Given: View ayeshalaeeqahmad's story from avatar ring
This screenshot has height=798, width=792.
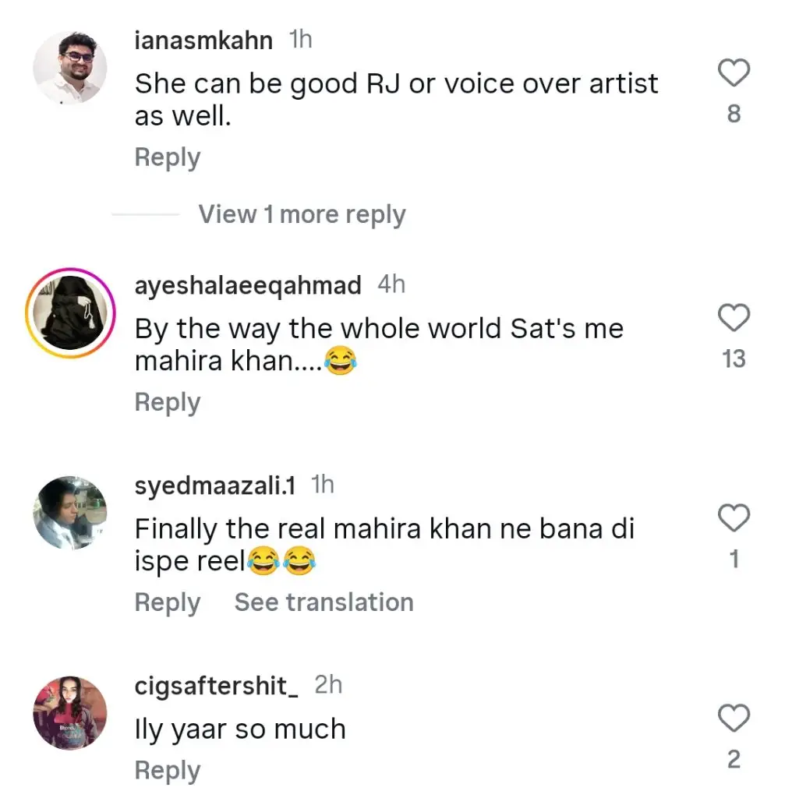Looking at the screenshot, I should click(x=69, y=313).
